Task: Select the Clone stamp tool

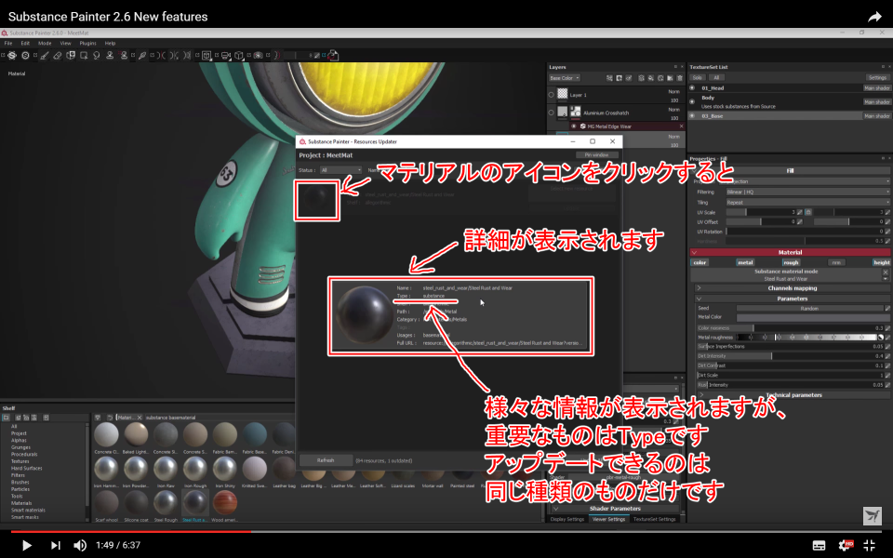Action: 110,55
